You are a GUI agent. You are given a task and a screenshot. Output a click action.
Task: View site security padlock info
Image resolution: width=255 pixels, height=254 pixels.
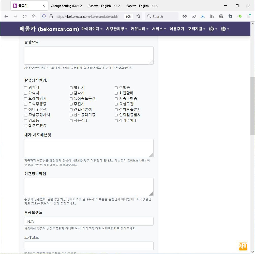point(51,17)
